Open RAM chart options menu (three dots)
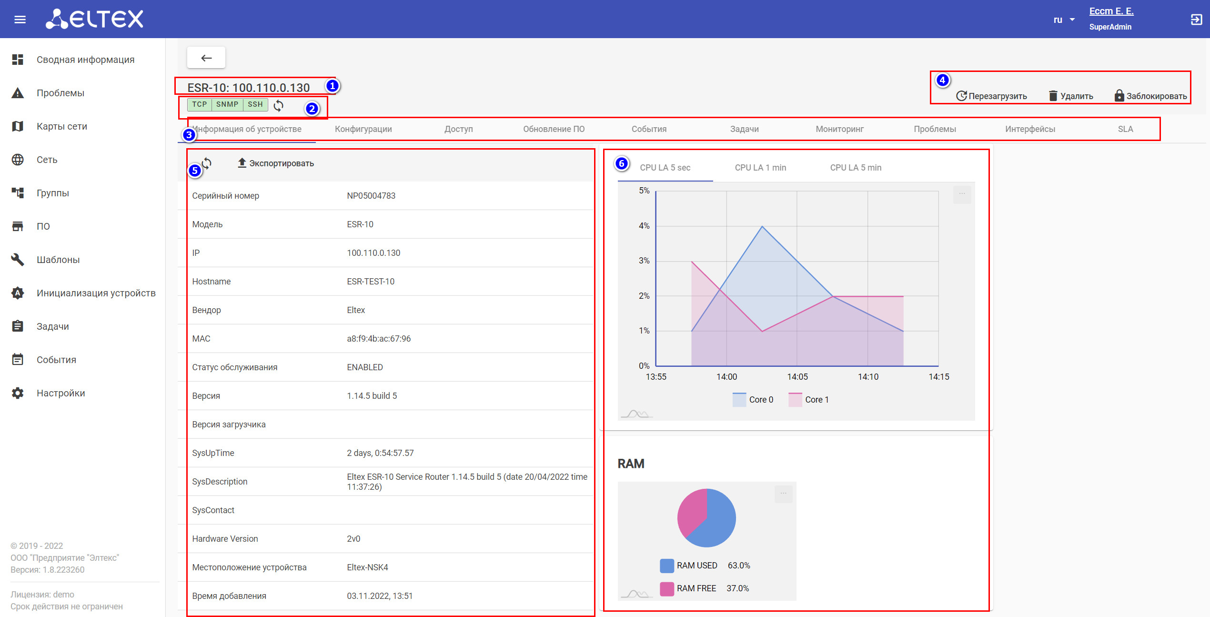 (x=783, y=493)
